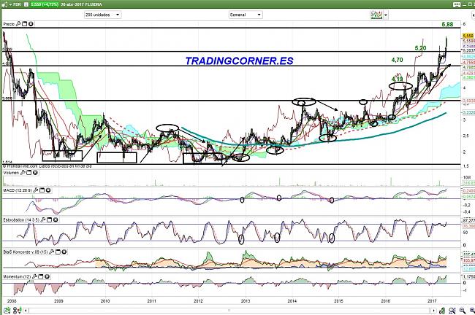The height and width of the screenshot is (315, 475).
Task: Close the Estocástico panel
Action: (56, 219)
